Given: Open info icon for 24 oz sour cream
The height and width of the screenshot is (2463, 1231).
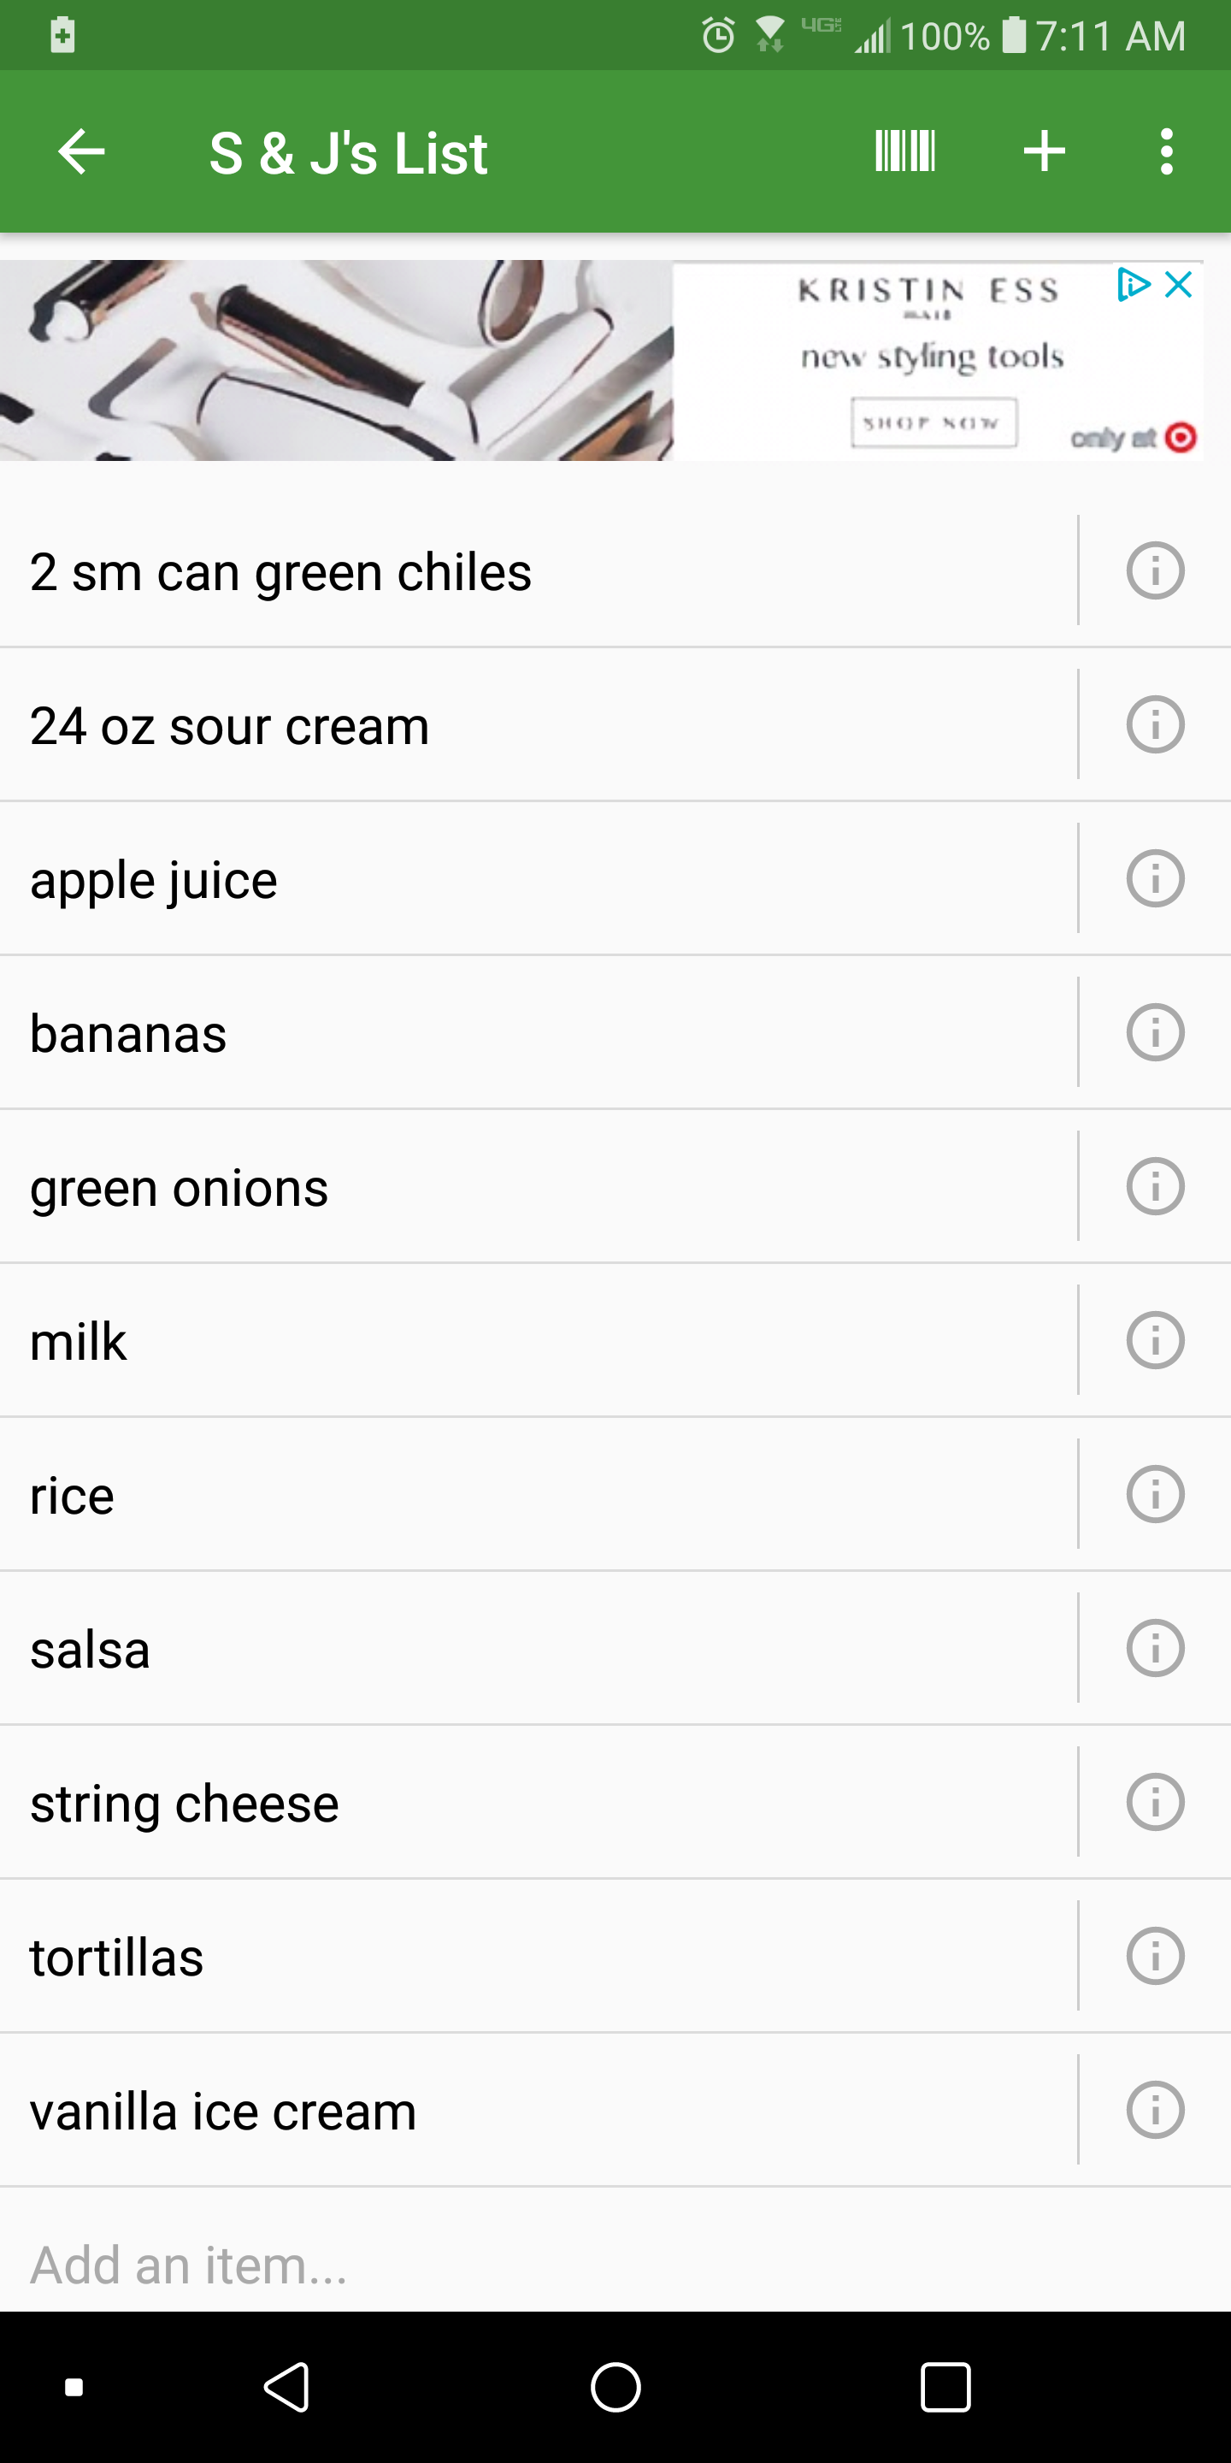Looking at the screenshot, I should [1155, 724].
